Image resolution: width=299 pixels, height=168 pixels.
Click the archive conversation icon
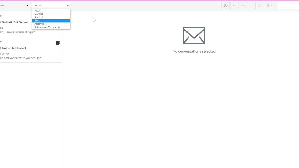251,6
